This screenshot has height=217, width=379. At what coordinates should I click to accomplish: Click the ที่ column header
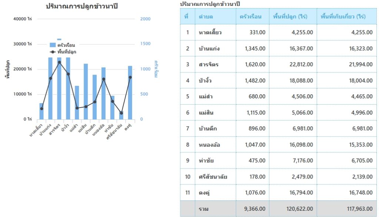[187, 17]
